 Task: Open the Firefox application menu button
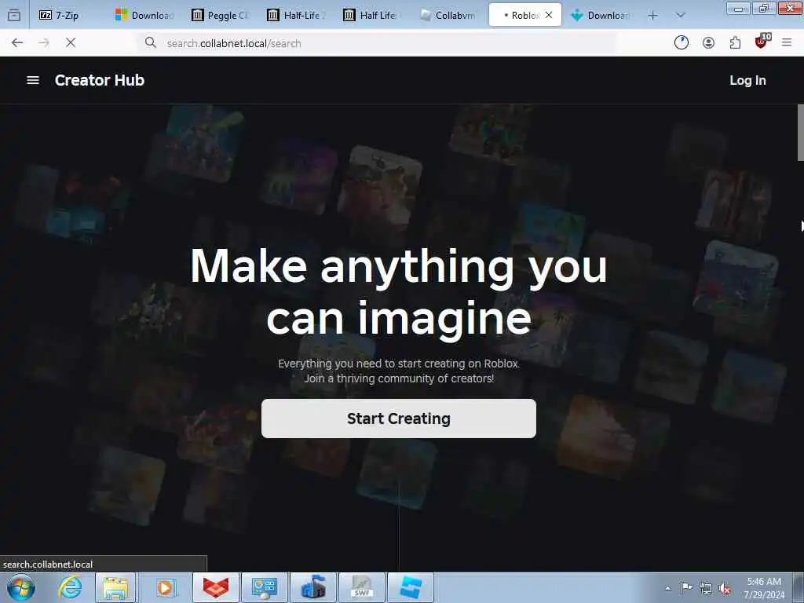point(787,43)
